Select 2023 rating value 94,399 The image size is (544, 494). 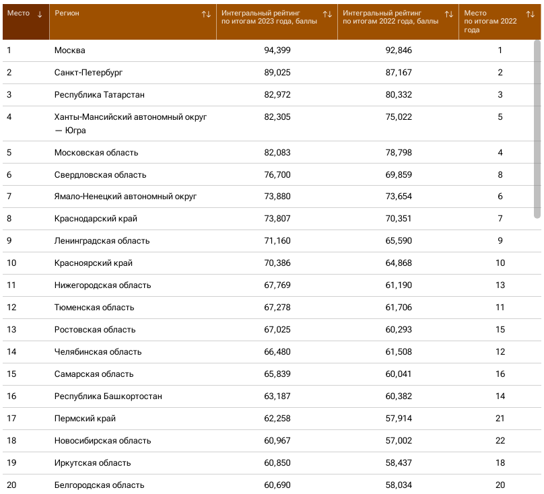click(x=277, y=50)
